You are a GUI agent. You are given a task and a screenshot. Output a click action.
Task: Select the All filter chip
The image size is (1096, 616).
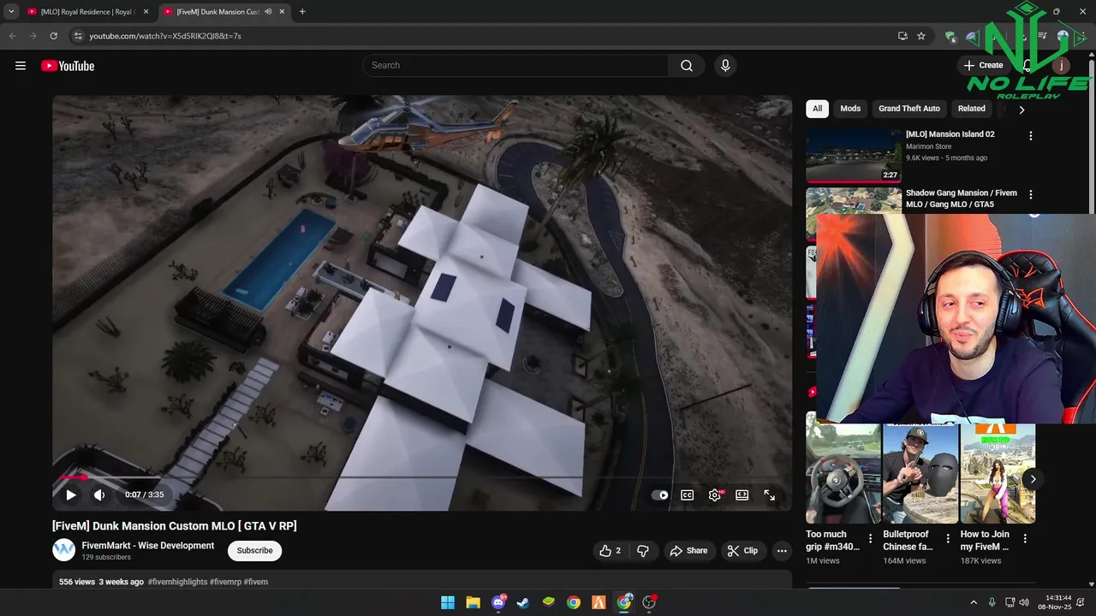tap(817, 109)
